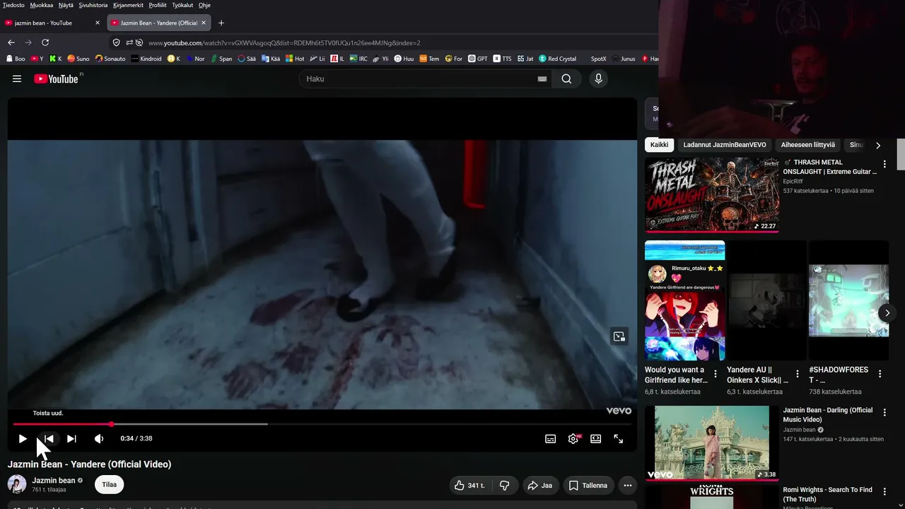Open the Näytä menu
905x509 pixels.
66,5
